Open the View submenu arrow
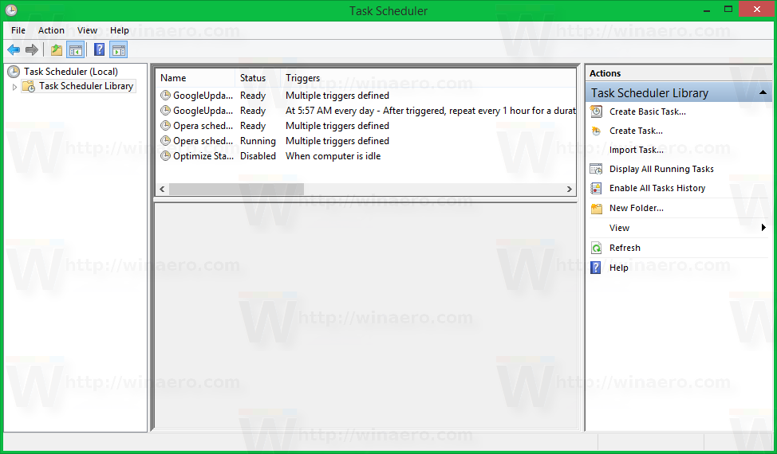The height and width of the screenshot is (454, 777). pyautogui.click(x=763, y=228)
